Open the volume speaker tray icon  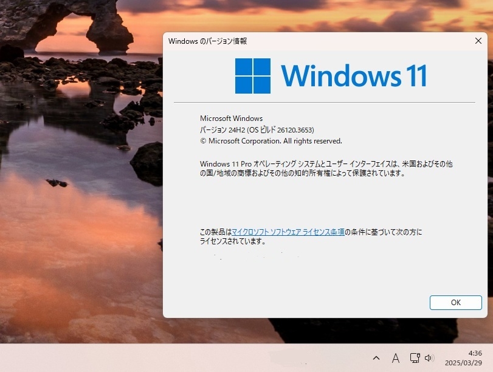(429, 358)
